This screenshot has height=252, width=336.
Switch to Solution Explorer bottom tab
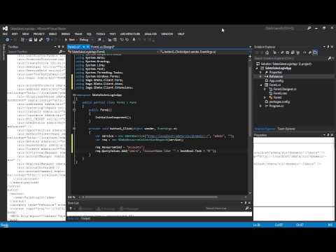click(265, 129)
